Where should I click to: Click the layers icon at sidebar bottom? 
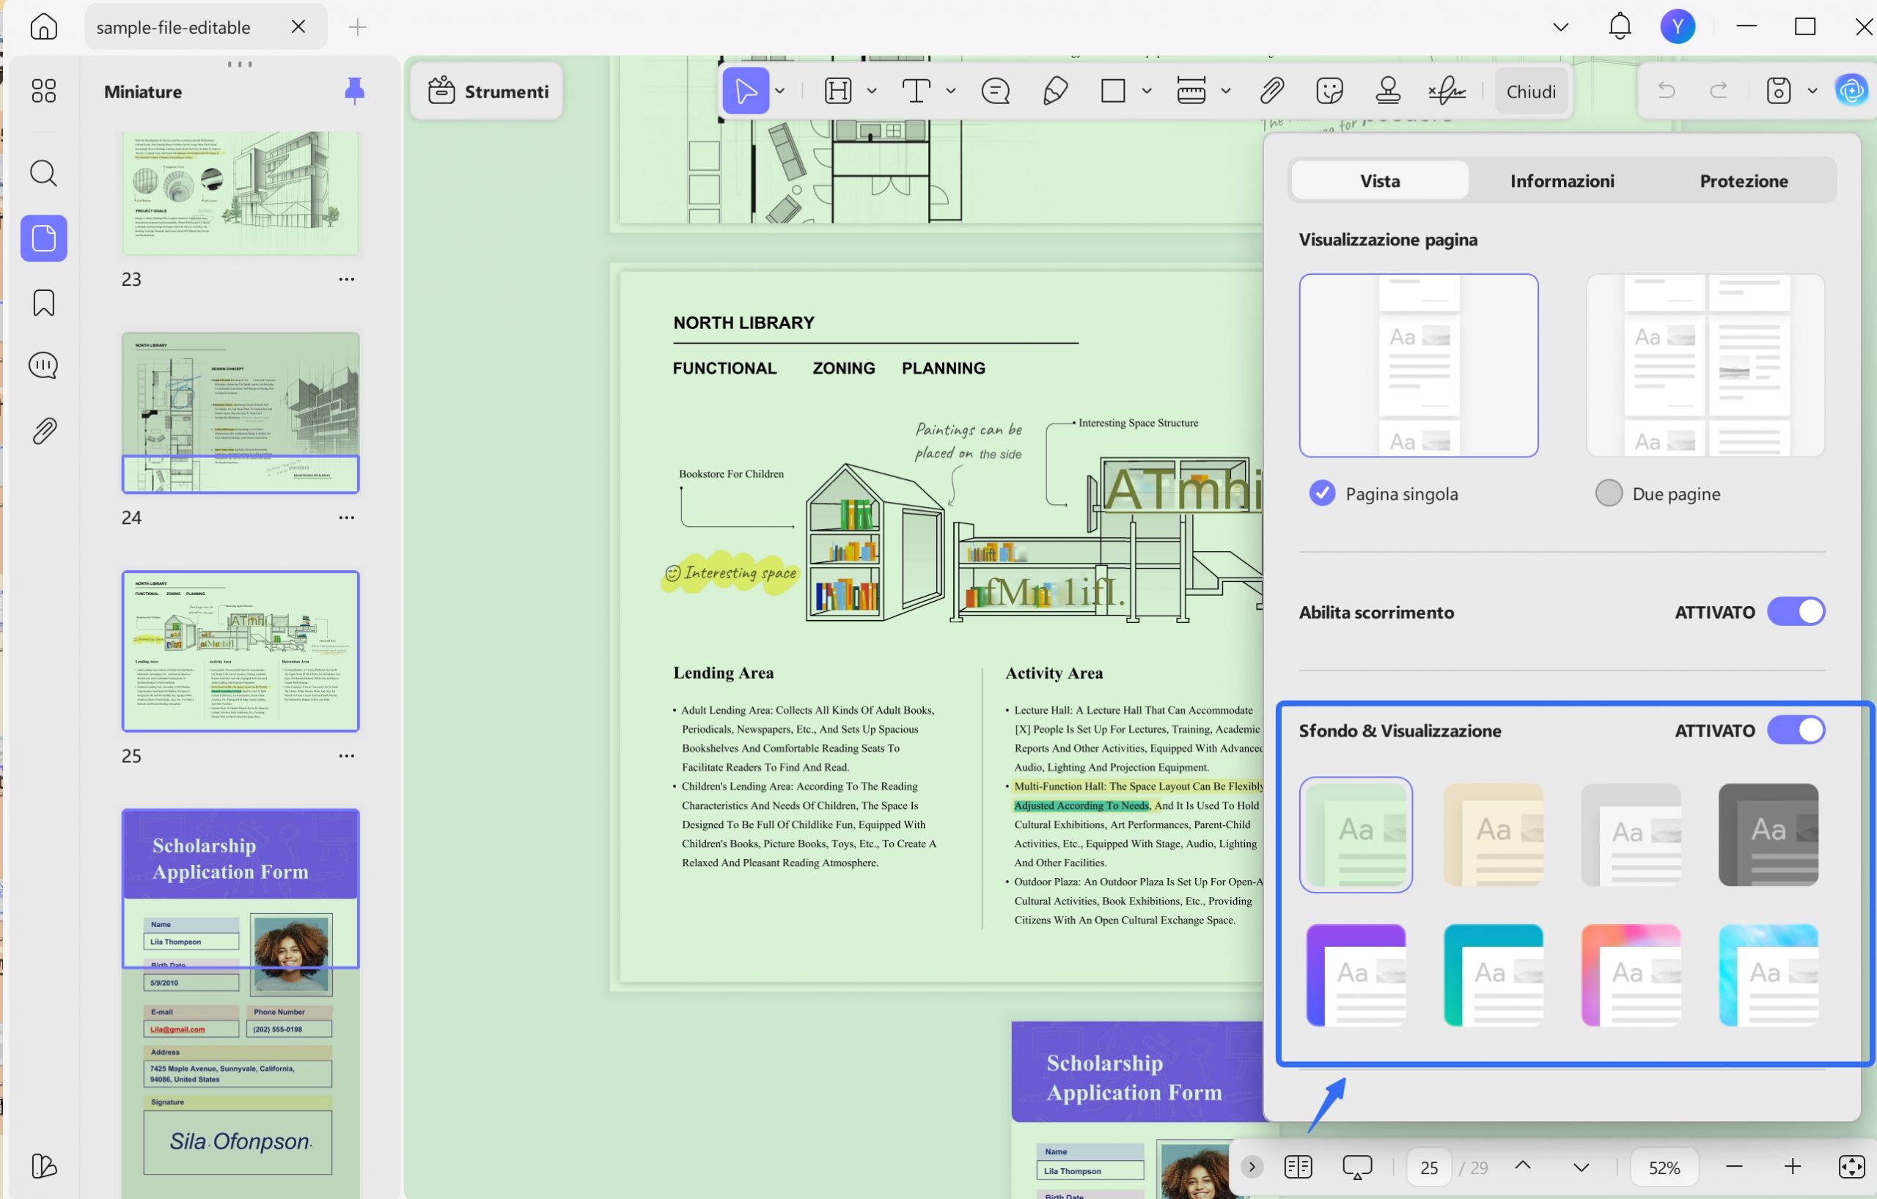click(x=44, y=1166)
